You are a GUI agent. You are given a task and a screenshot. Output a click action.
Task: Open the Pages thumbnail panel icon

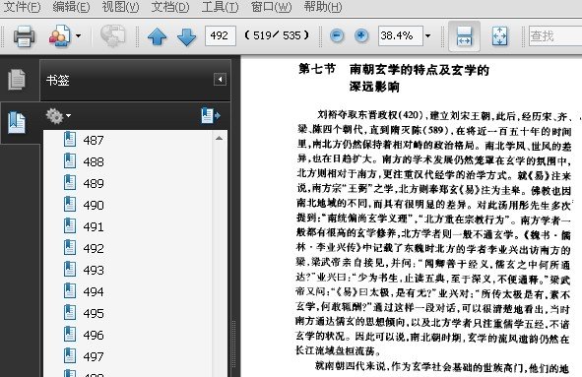click(x=17, y=80)
